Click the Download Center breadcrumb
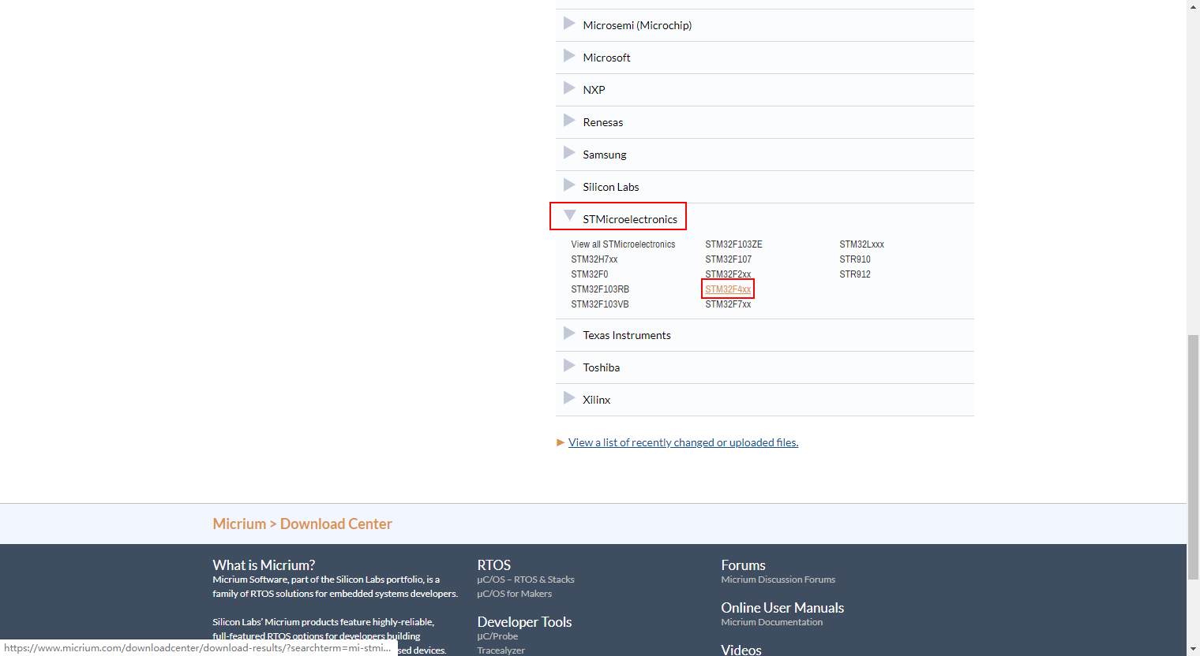This screenshot has height=656, width=1200. (x=336, y=524)
